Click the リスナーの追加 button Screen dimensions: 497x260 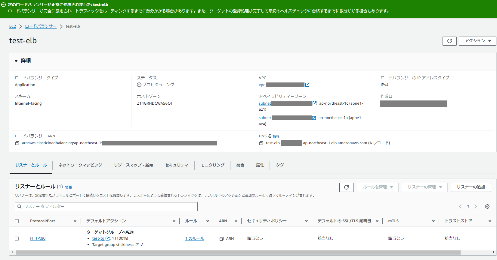click(x=471, y=187)
